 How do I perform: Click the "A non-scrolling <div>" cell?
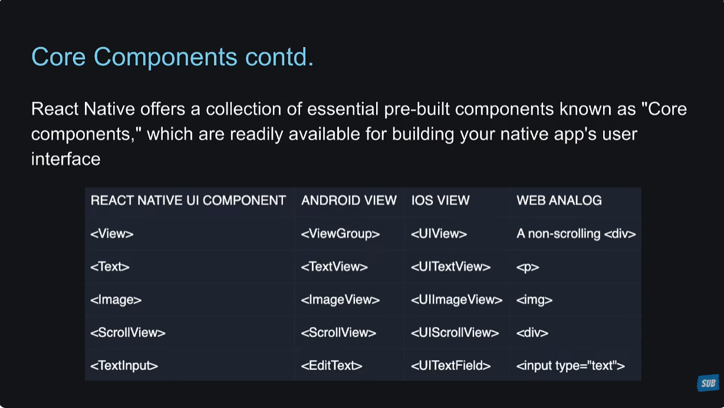[576, 233]
